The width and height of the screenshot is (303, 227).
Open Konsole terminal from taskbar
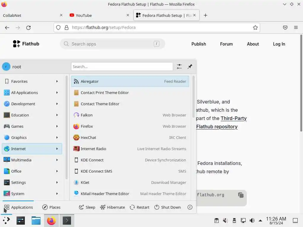(67, 220)
